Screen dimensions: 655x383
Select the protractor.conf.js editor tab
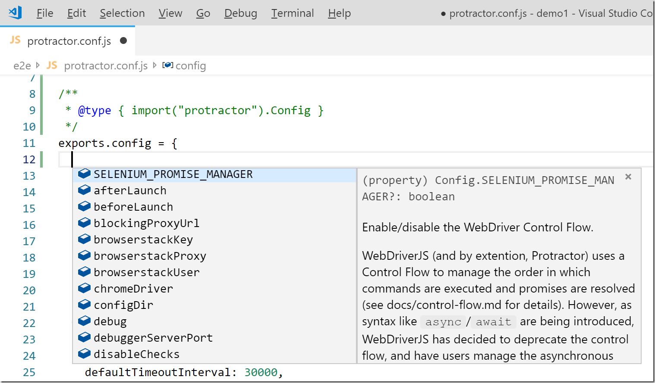68,41
